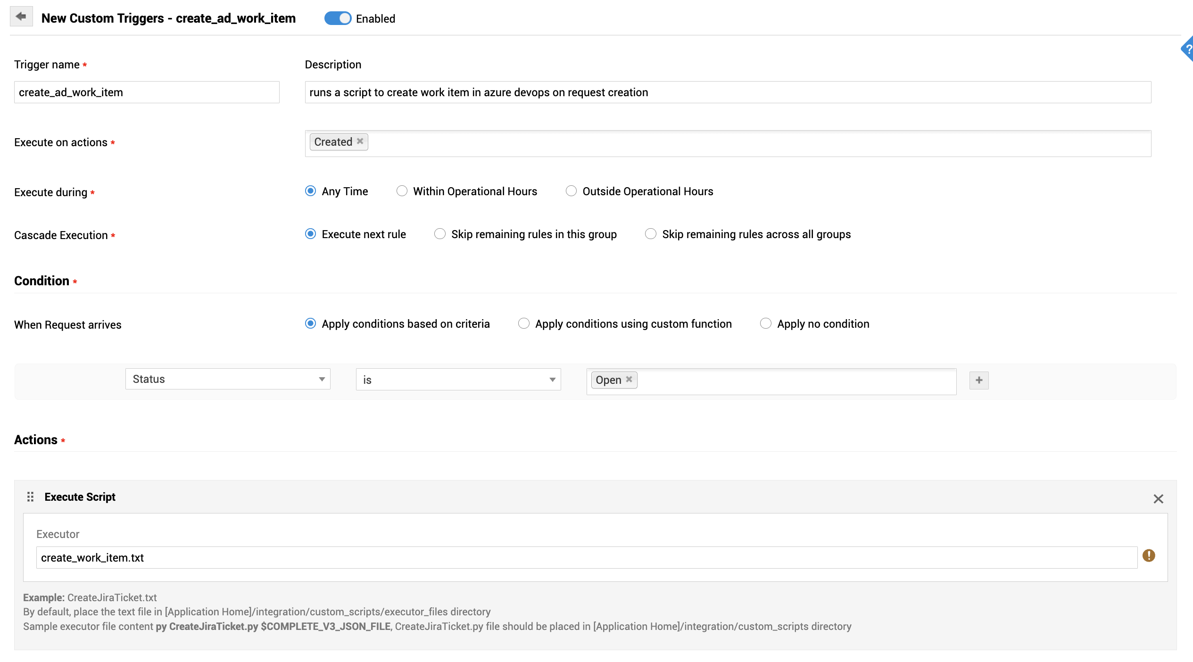
Task: Open the 'is' operator dropdown
Action: pyautogui.click(x=458, y=380)
